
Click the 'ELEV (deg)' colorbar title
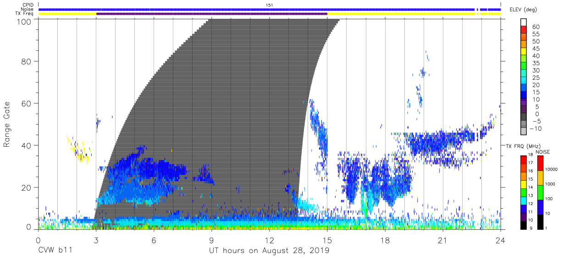pos(524,9)
